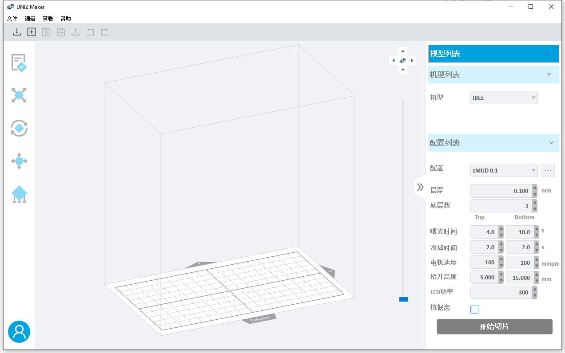The width and height of the screenshot is (565, 353).
Task: Click the configuration more options ellipsis button
Action: [548, 170]
